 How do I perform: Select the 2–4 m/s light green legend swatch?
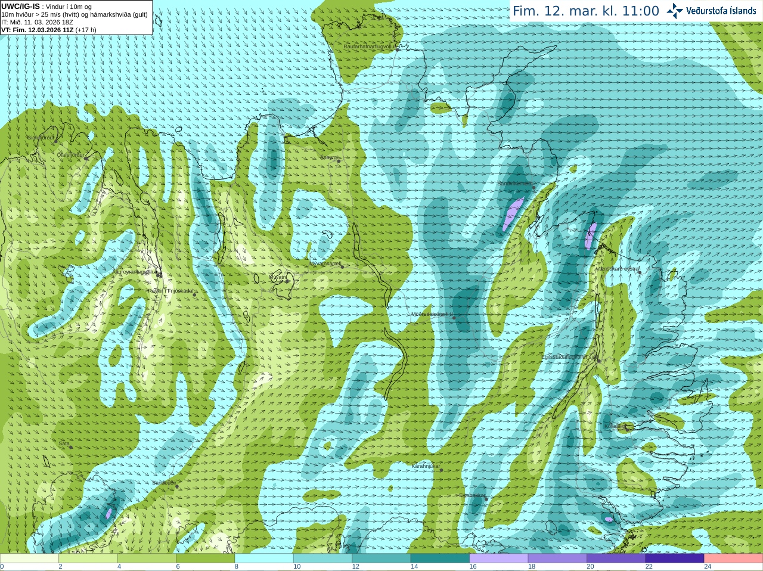click(88, 558)
